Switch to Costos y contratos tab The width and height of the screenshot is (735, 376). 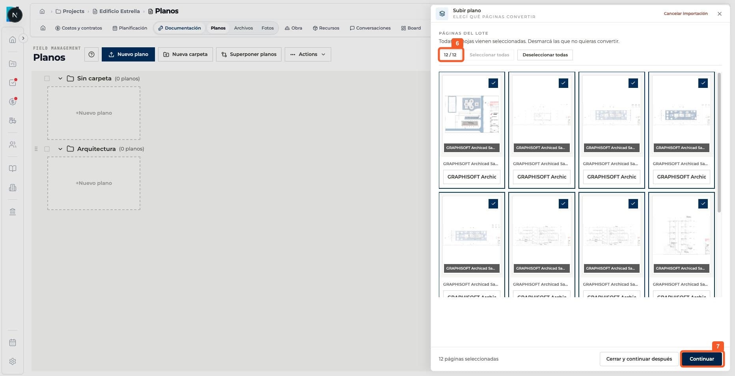tap(79, 28)
